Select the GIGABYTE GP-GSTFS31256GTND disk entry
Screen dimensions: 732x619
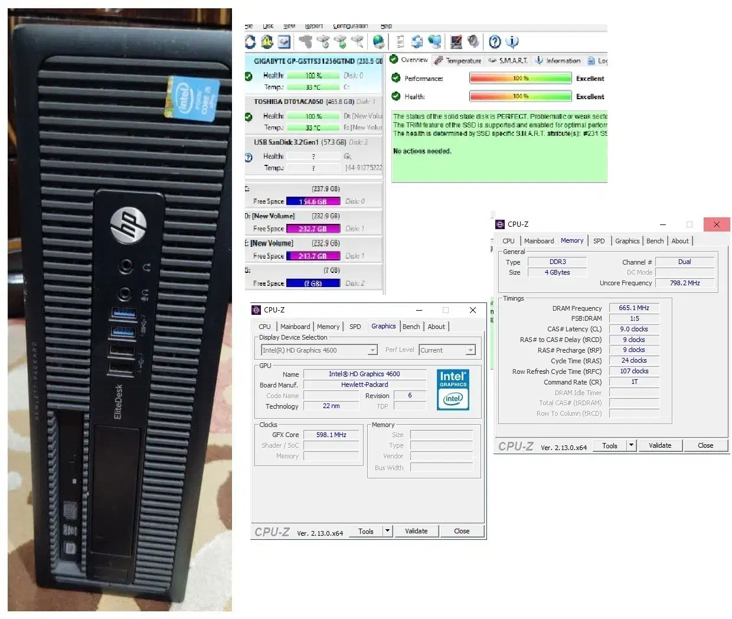(x=314, y=73)
